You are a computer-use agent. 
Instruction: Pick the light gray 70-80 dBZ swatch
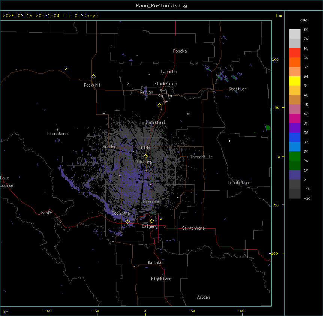(x=295, y=34)
